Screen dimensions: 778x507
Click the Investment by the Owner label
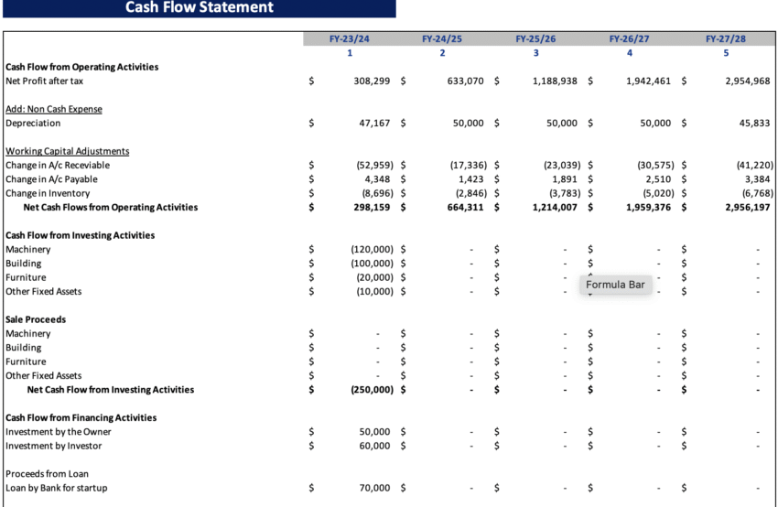click(x=58, y=432)
